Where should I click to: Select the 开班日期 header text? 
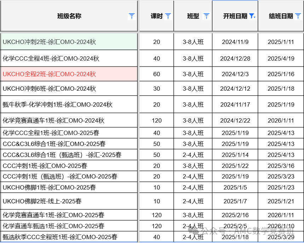(235, 16)
